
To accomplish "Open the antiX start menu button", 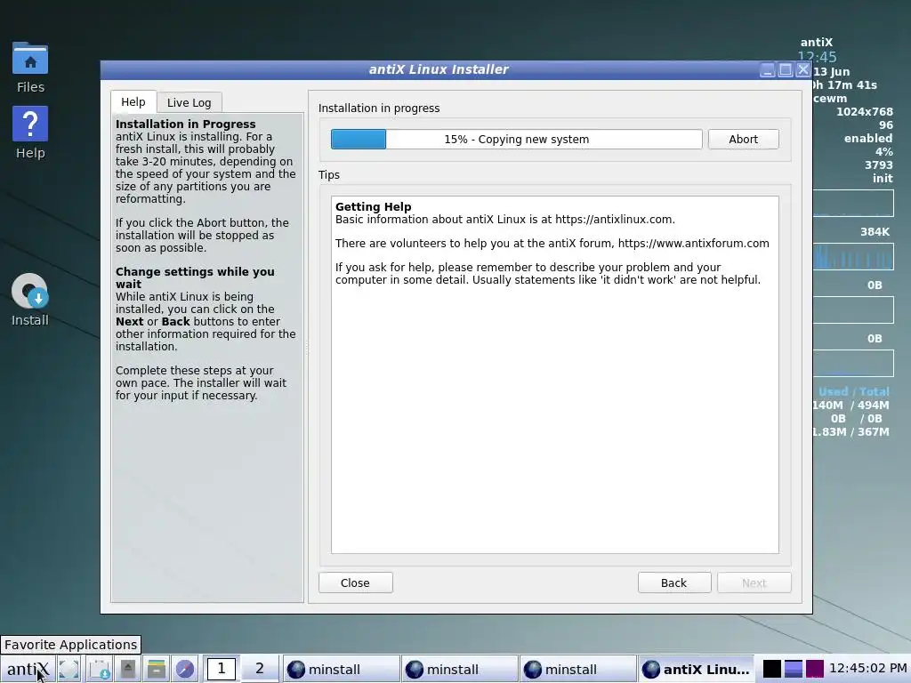I will [28, 669].
